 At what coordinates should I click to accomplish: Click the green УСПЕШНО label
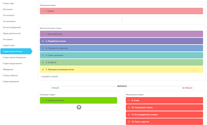pyautogui.click(x=55, y=88)
